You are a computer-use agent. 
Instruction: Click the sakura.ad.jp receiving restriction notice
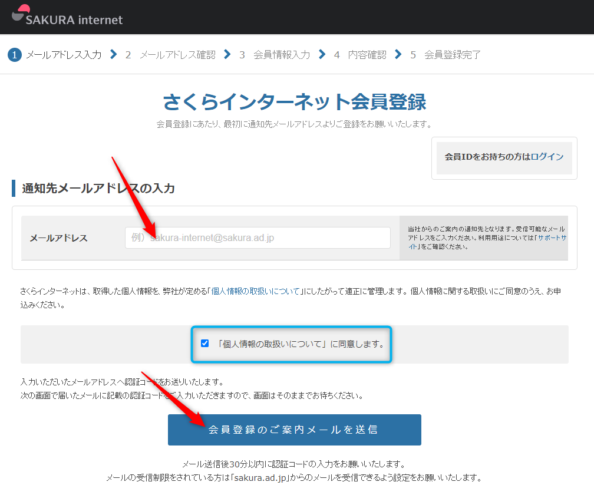(294, 477)
